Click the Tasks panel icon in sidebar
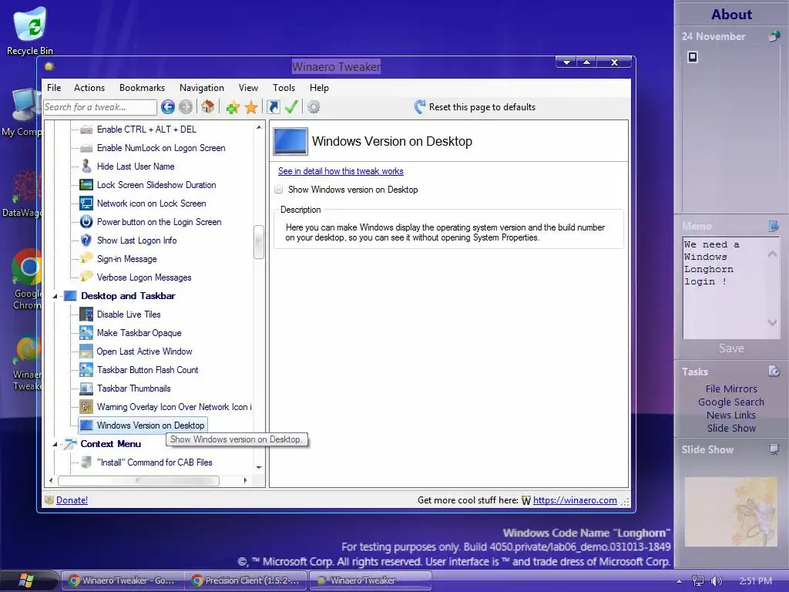Screen dimensions: 789x592 coord(774,372)
